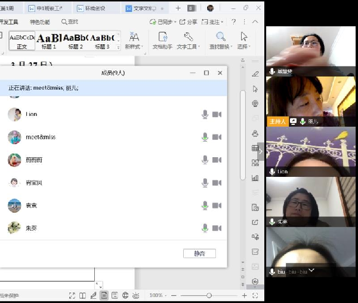The height and width of the screenshot is (303, 358).
Task: Click the four squares icon in right sidebar
Action: (x=255, y=163)
